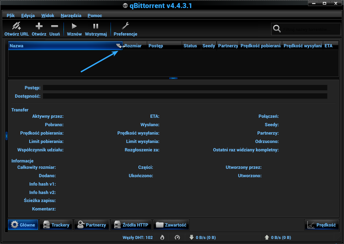
Task: Click the gear icon on Główne tab
Action: 14,225
